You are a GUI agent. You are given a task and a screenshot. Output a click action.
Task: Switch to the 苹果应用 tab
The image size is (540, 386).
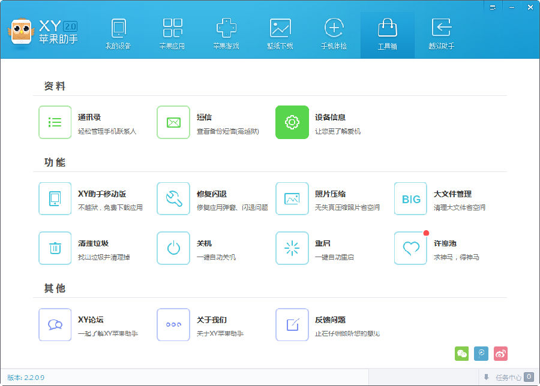172,34
